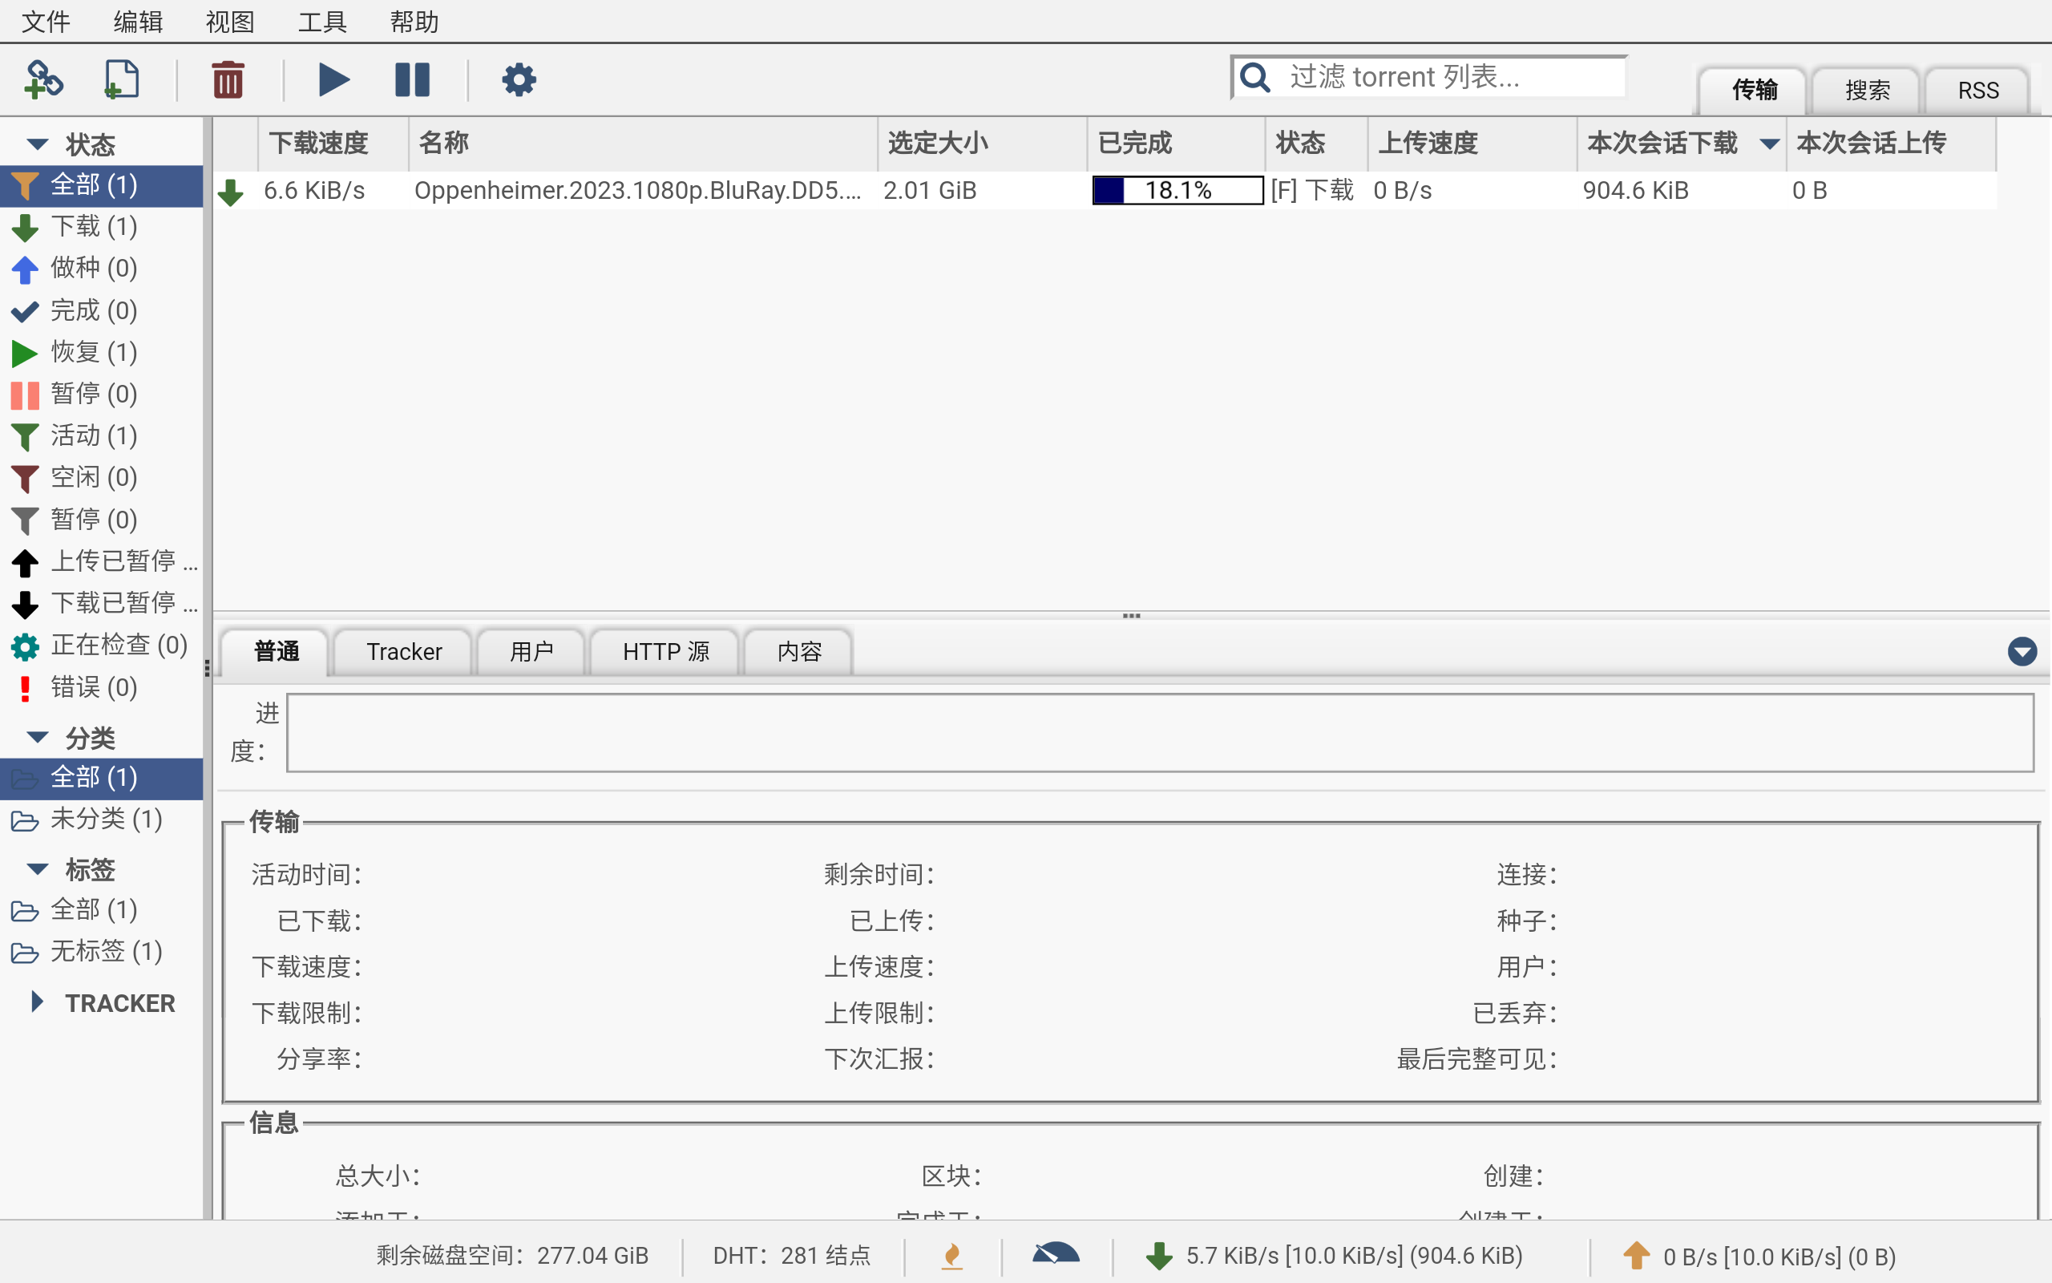Image resolution: width=2052 pixels, height=1283 pixels.
Task: Click the DHT firewall flame status icon
Action: point(952,1256)
